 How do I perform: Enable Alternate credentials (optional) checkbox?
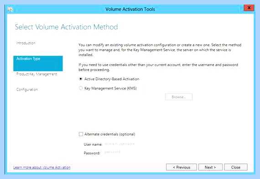click(x=81, y=134)
